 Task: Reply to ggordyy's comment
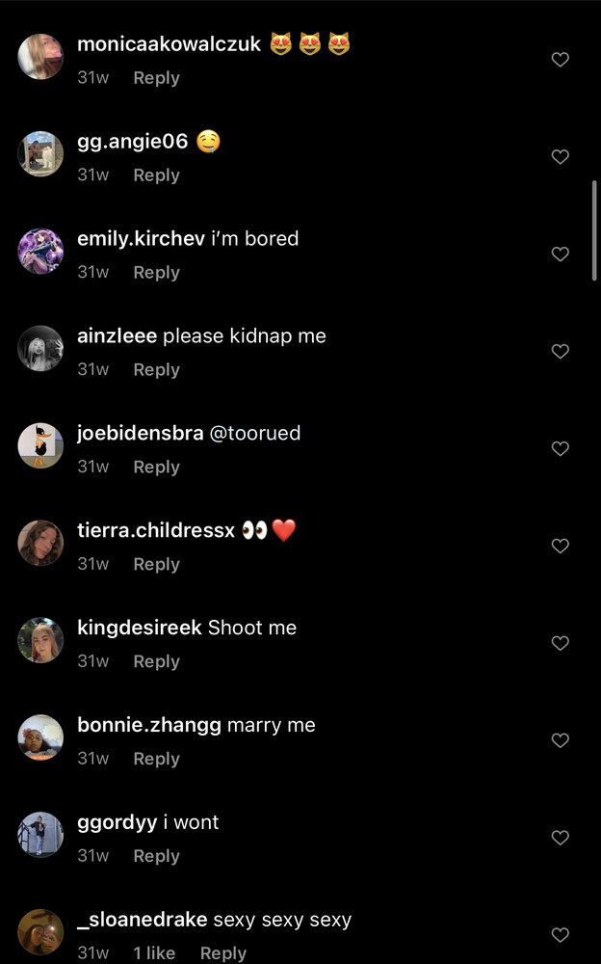click(157, 856)
